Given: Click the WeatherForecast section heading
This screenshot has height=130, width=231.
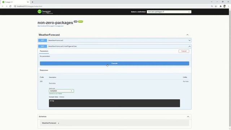Looking at the screenshot, I should [49, 35].
